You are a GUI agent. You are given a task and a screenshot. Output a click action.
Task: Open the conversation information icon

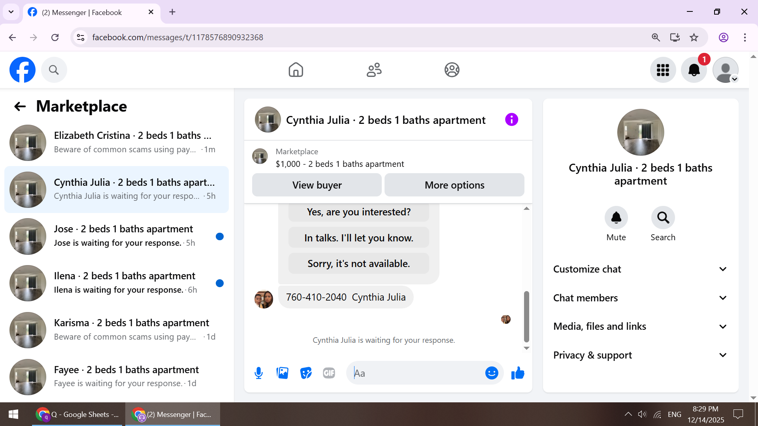point(511,120)
